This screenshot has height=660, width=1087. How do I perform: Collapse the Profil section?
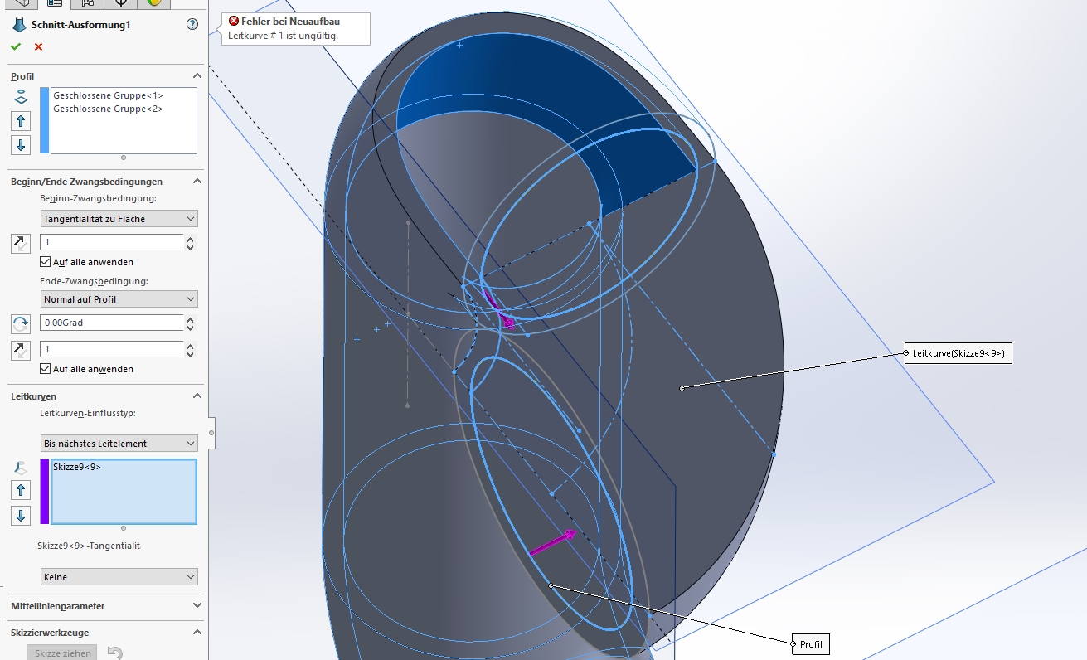(197, 76)
